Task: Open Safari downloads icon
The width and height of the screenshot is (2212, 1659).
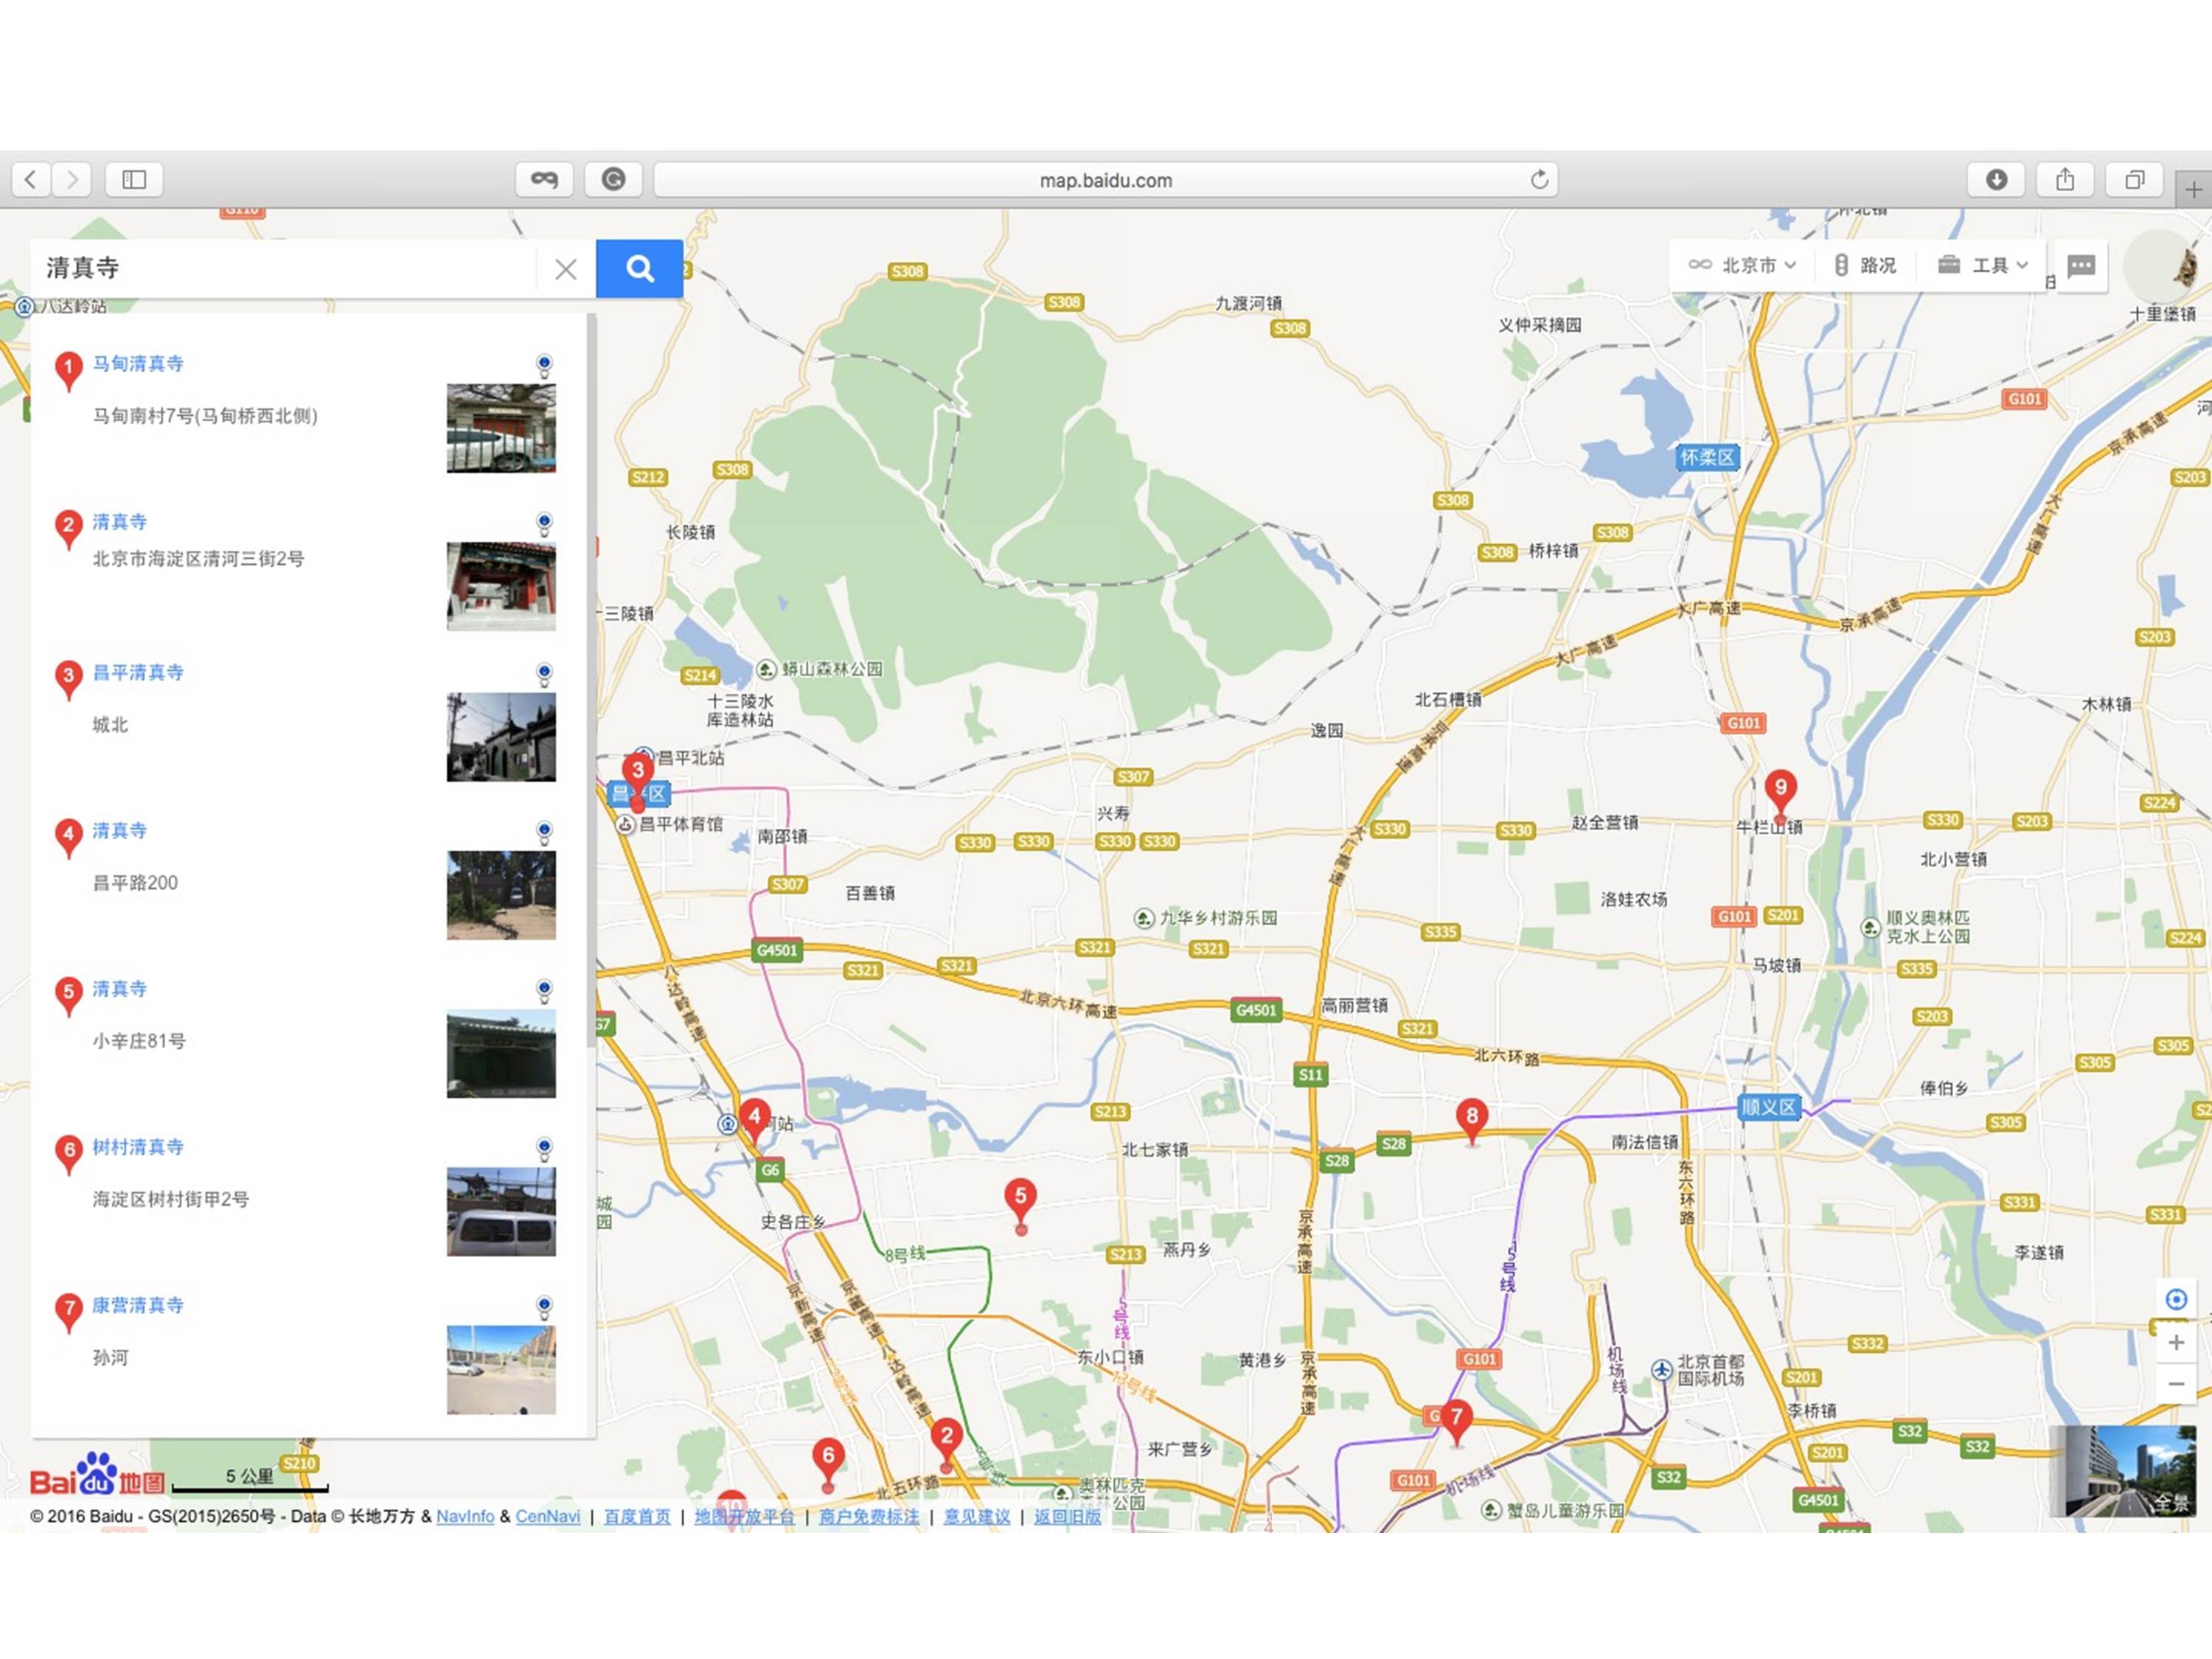Action: [x=1996, y=179]
